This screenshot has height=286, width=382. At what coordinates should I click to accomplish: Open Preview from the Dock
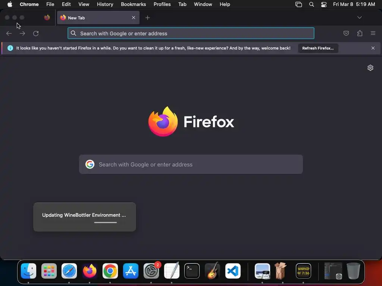[x=262, y=271]
